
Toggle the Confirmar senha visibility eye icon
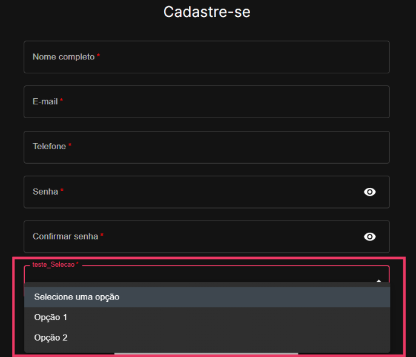pos(369,236)
